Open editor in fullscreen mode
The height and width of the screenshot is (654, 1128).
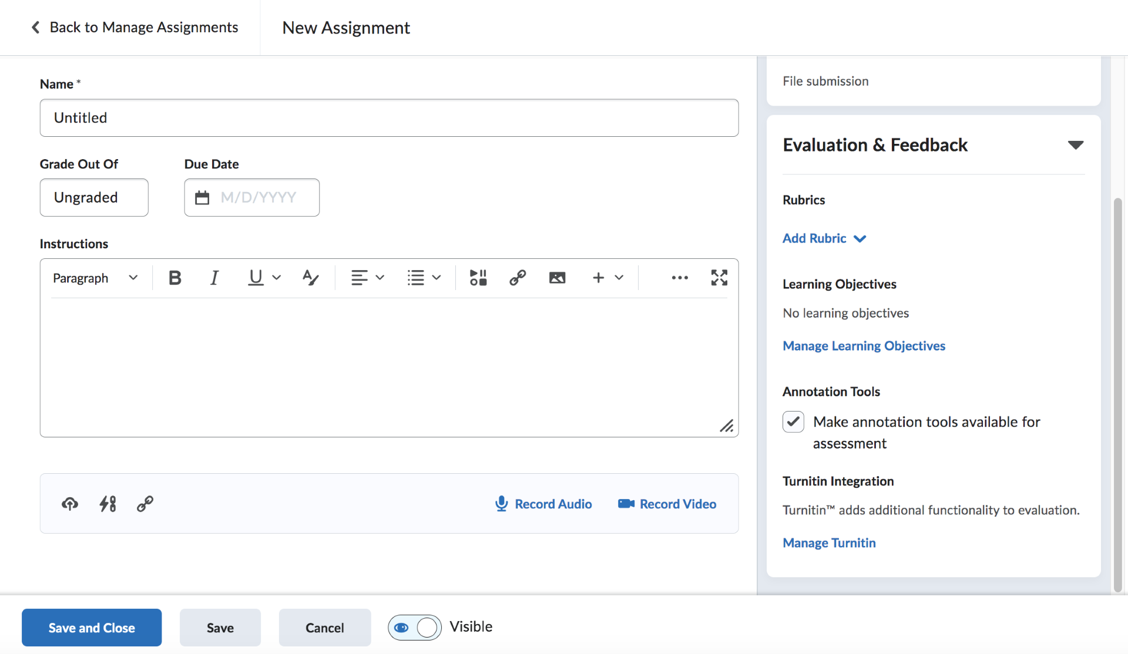click(719, 278)
